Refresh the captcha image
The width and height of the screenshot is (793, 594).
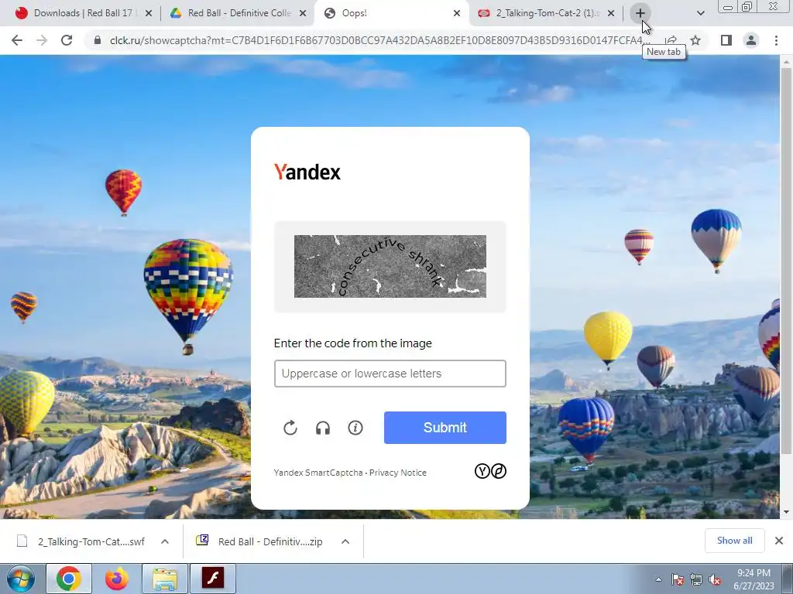point(290,428)
